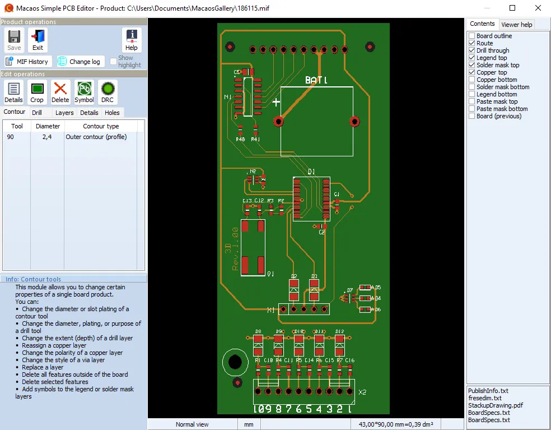Image resolution: width=551 pixels, height=430 pixels.
Task: Enable the Board outline layer
Action: 471,35
